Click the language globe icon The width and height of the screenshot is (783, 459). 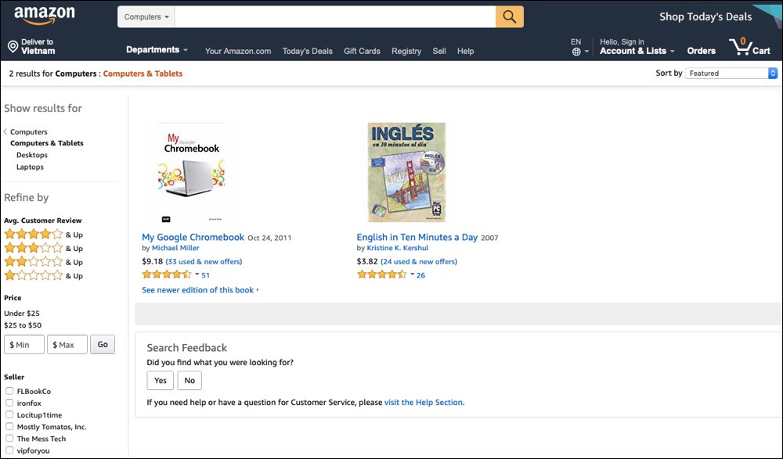[x=577, y=52]
